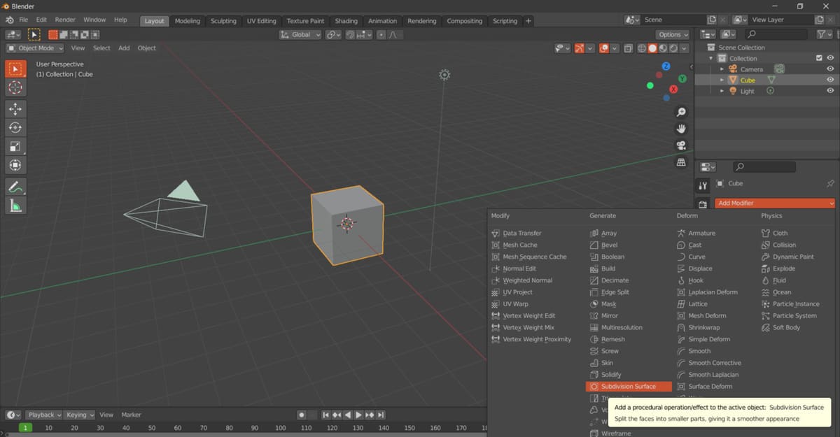Add a new workspace with plus button
Viewport: 840px width, 437px height.
tap(528, 21)
